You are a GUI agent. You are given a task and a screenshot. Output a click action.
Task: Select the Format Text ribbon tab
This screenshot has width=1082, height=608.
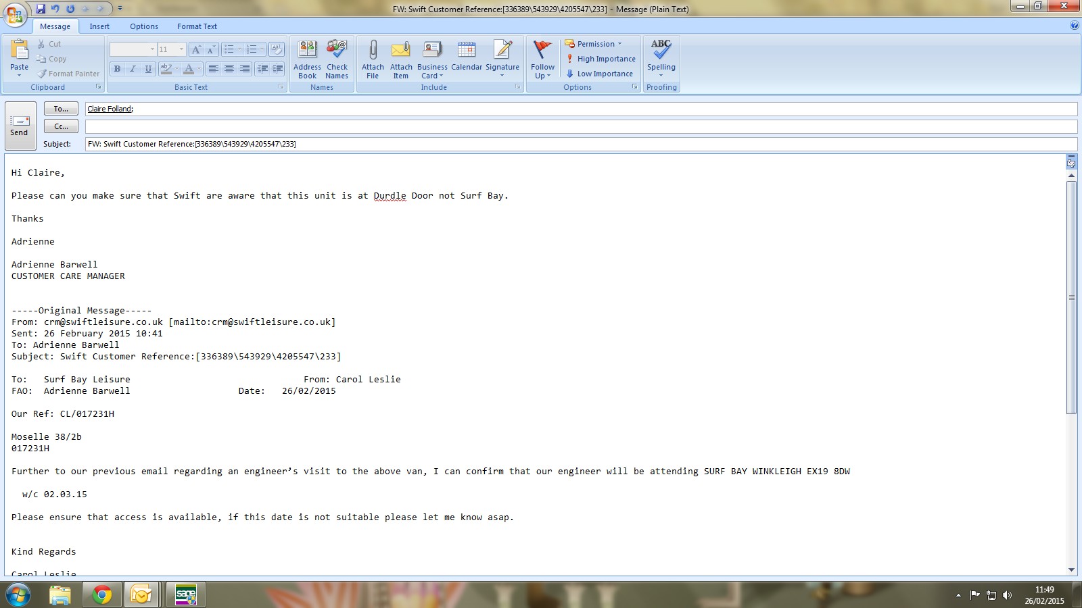(197, 26)
